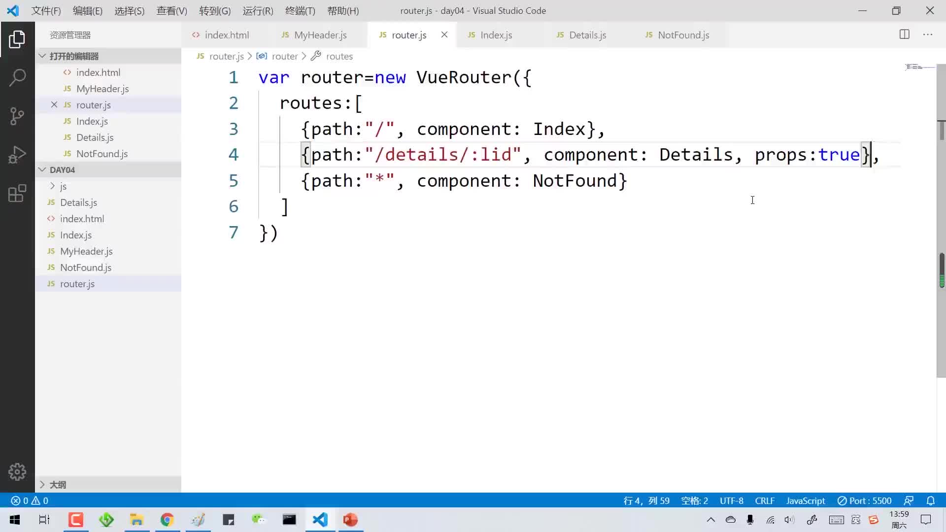Open the Terminal menu

click(x=300, y=11)
